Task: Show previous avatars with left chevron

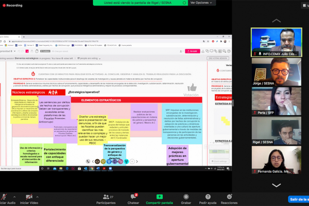Action: 93,161
